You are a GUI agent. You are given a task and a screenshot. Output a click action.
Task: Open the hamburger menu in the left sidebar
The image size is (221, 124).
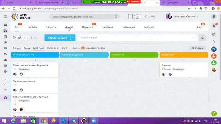pyautogui.click(x=6, y=17)
